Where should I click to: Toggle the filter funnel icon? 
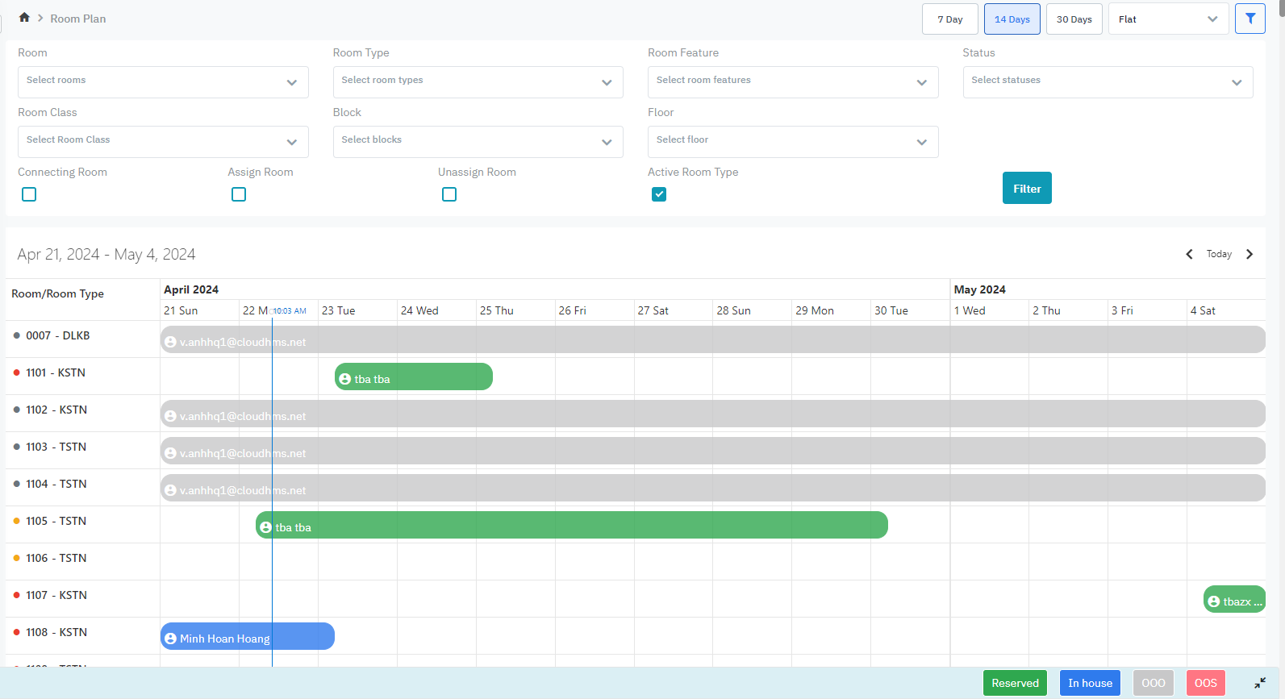[1250, 19]
